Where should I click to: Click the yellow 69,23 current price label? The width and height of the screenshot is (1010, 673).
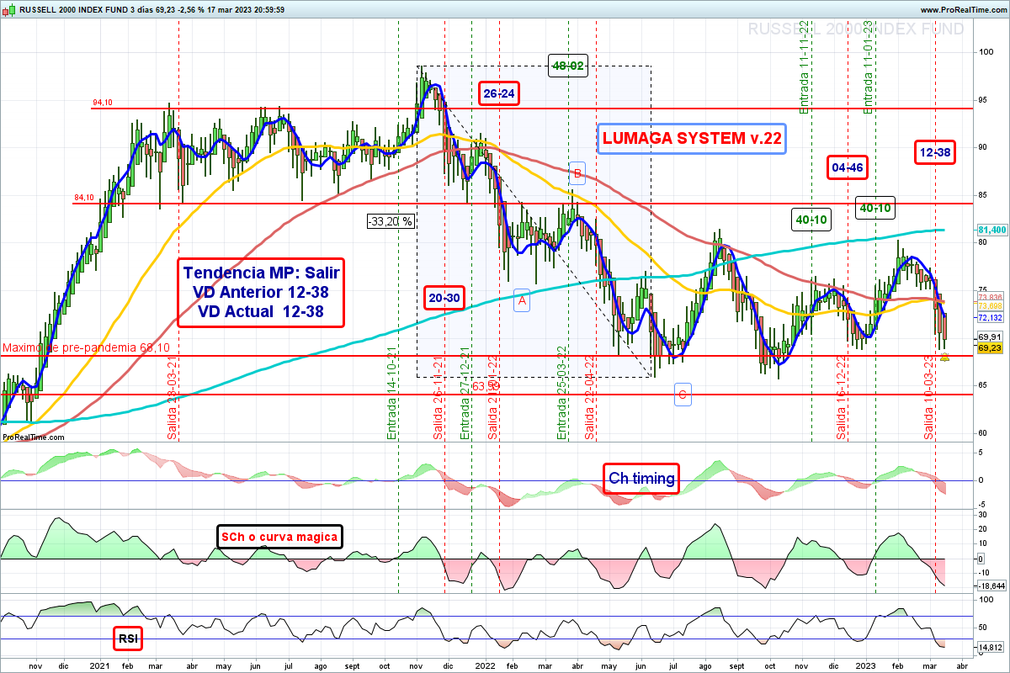(990, 347)
